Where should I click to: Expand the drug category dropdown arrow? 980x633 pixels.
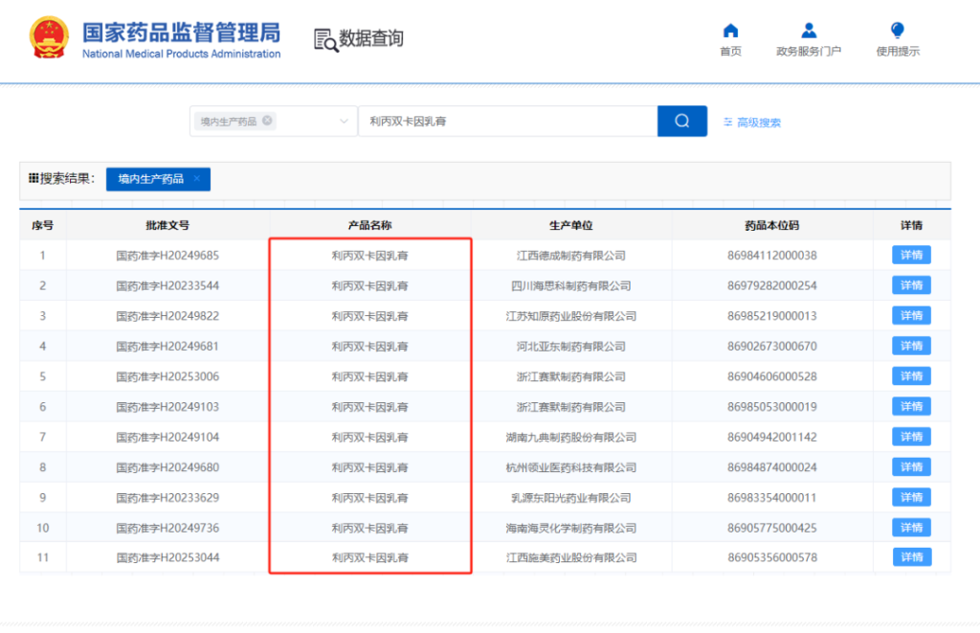[344, 122]
